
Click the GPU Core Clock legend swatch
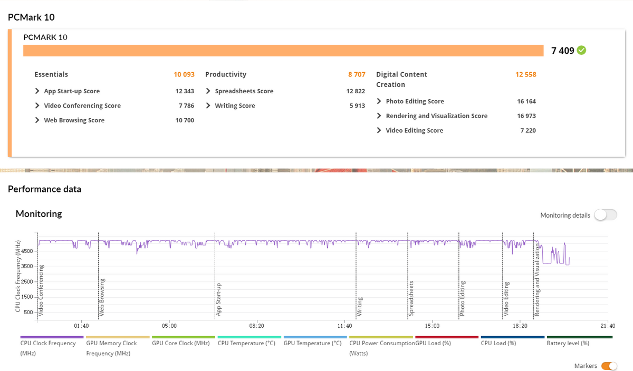pyautogui.click(x=184, y=337)
